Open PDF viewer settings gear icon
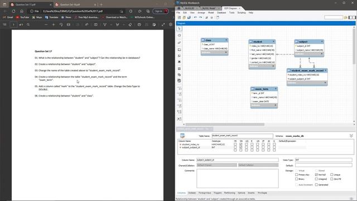 click(171, 25)
